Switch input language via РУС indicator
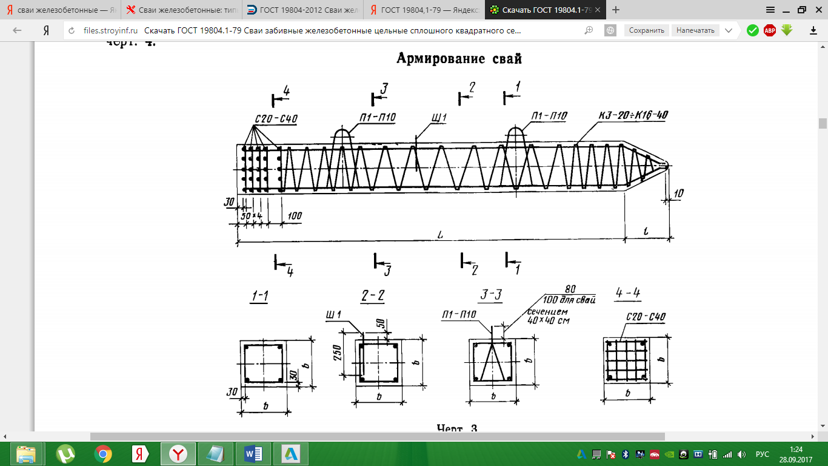This screenshot has width=828, height=466. tap(762, 454)
